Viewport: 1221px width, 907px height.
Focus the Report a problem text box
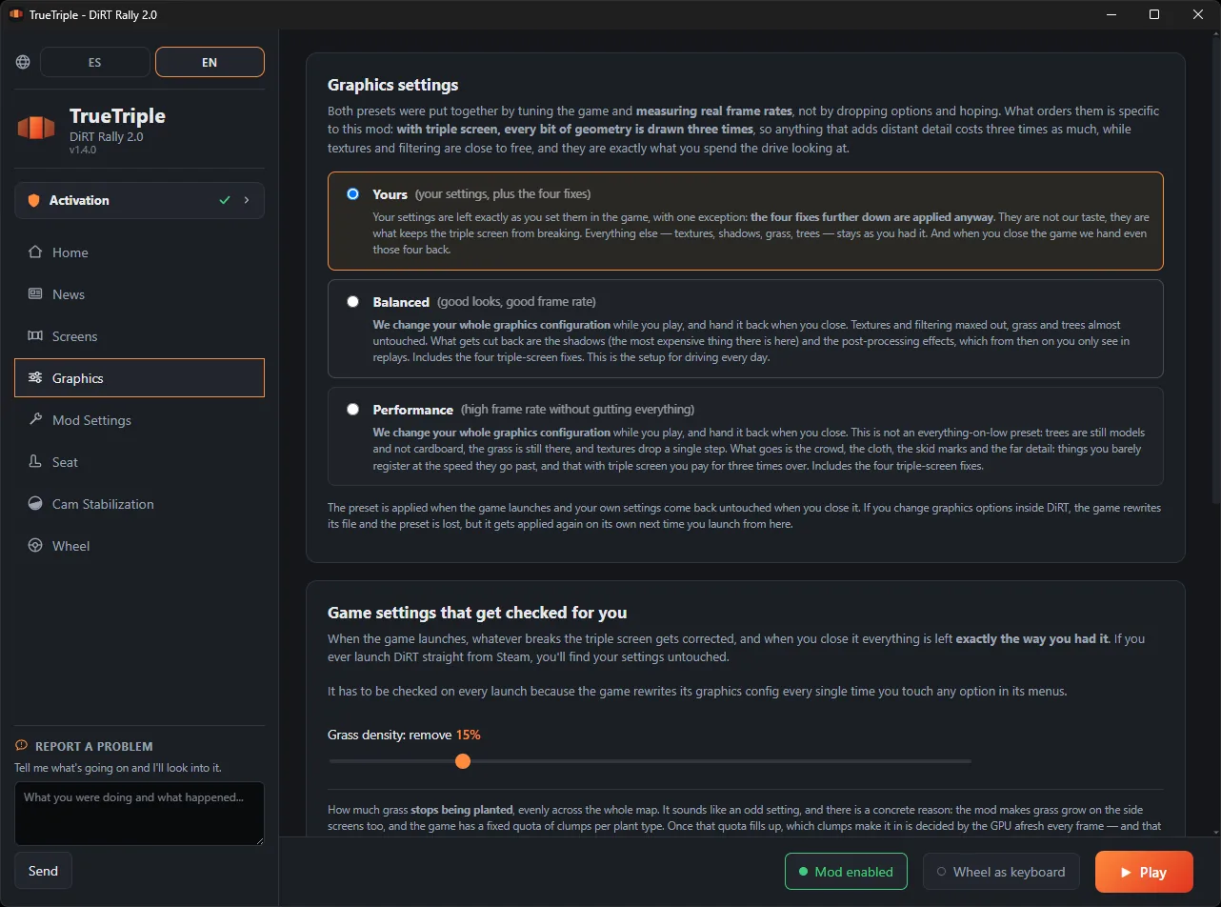(139, 814)
